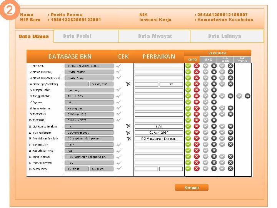Reject TMT Golongan with red SKPD cross
Viewport: 277px width, 208px height.
coord(197,132)
